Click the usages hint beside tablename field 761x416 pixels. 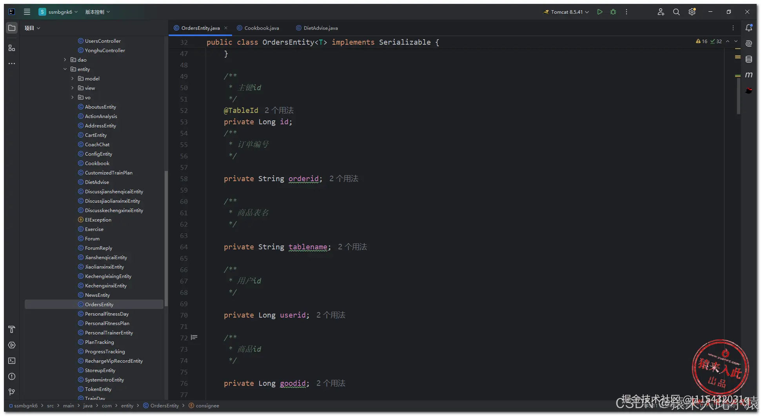(352, 247)
